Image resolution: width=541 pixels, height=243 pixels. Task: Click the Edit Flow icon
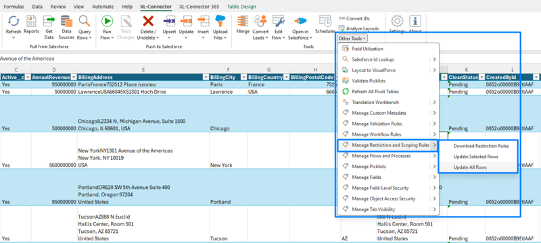click(x=278, y=21)
